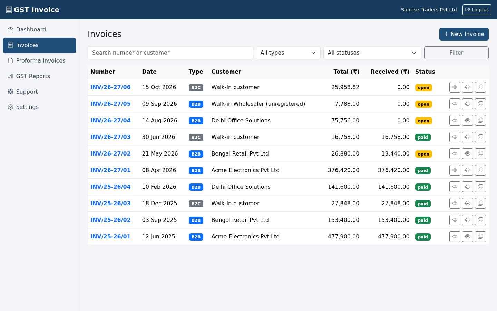Print invoice INV/25-26/02
The height and width of the screenshot is (311, 497).
click(468, 220)
